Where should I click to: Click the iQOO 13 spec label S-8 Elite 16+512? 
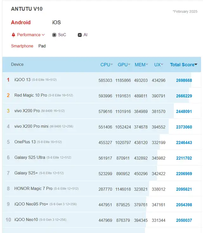[x=44, y=80]
